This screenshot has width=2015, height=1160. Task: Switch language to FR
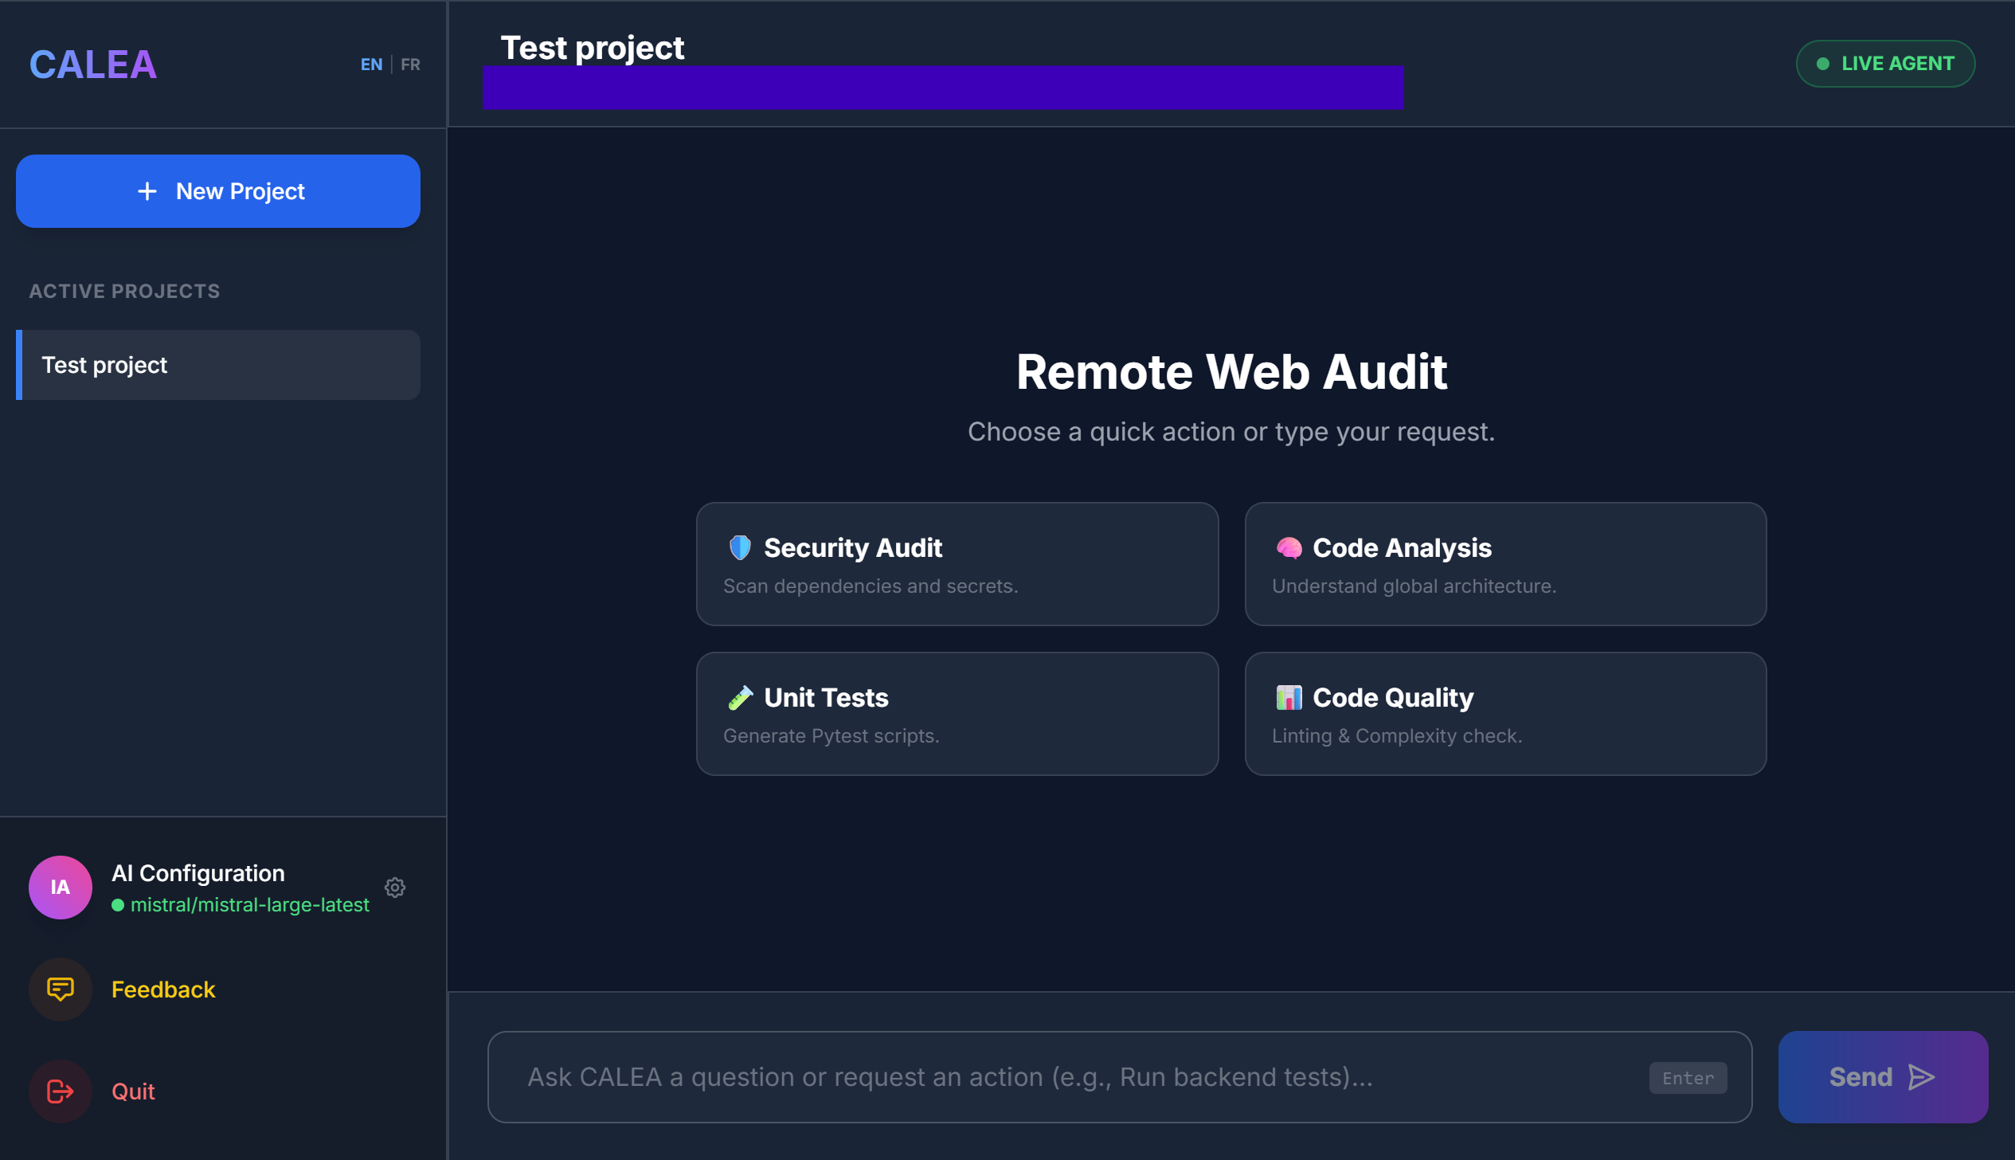[410, 65]
